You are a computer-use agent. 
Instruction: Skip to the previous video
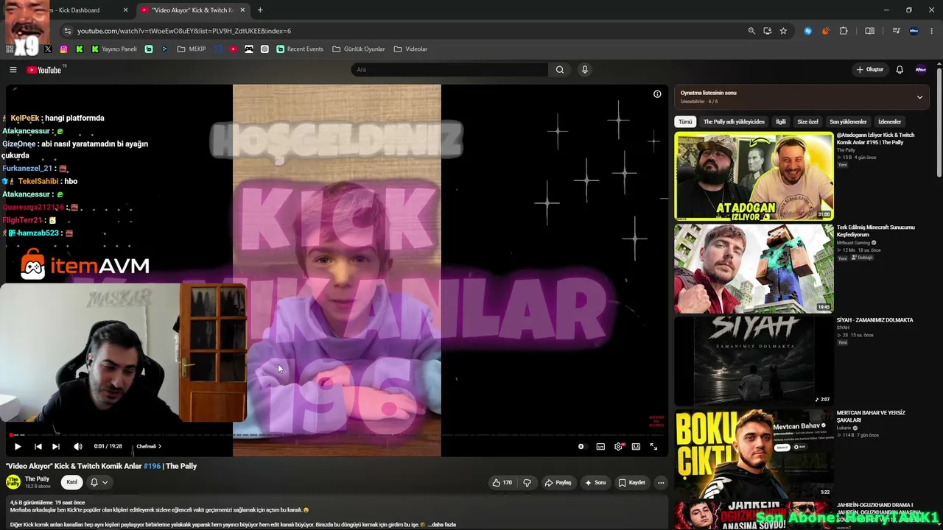[x=38, y=446]
